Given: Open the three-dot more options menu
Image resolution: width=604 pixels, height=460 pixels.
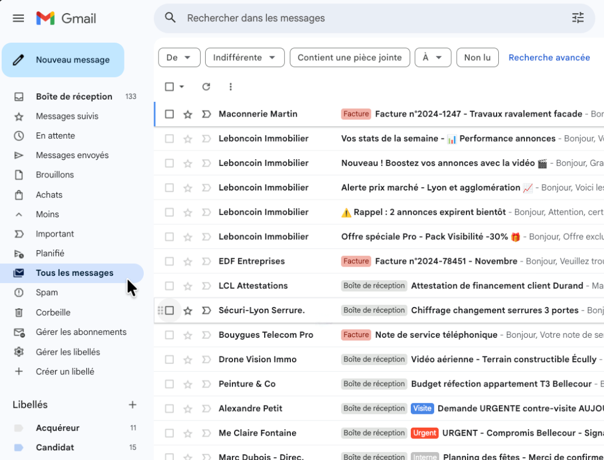Looking at the screenshot, I should 231,87.
